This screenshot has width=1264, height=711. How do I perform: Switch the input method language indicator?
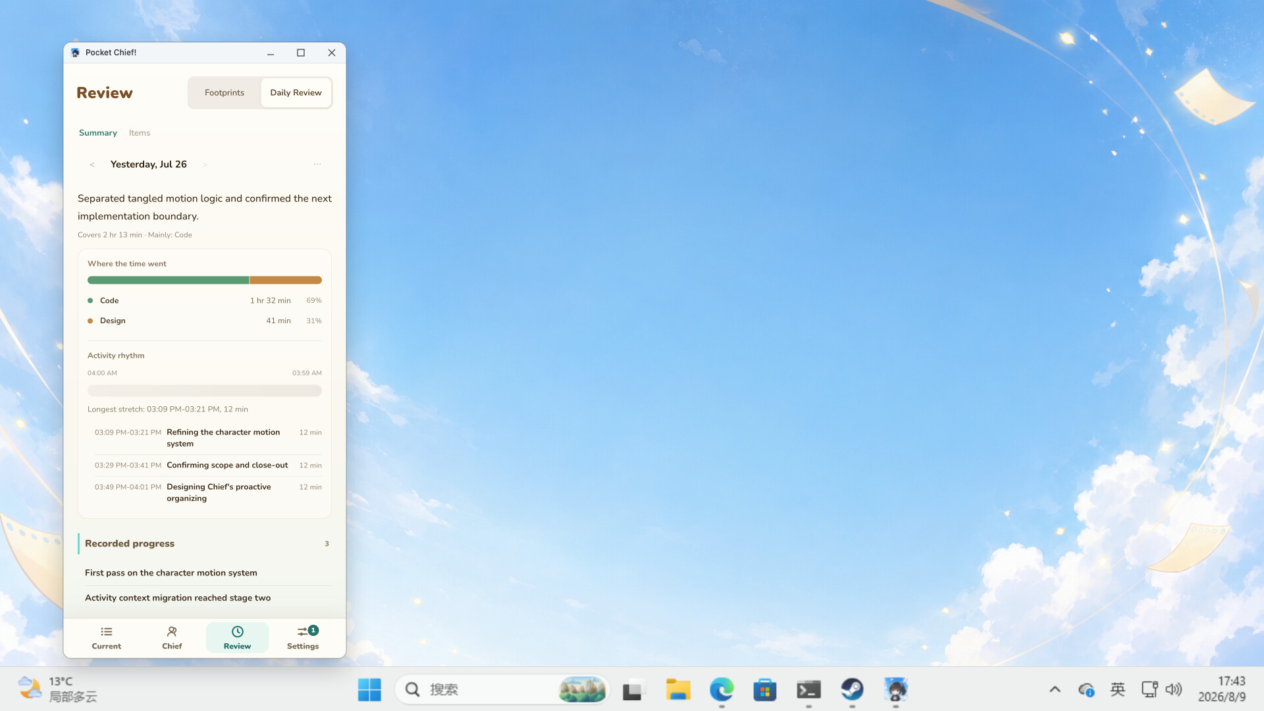[x=1118, y=690]
